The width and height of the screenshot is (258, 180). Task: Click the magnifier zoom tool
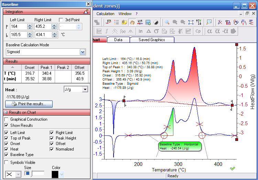167,22
